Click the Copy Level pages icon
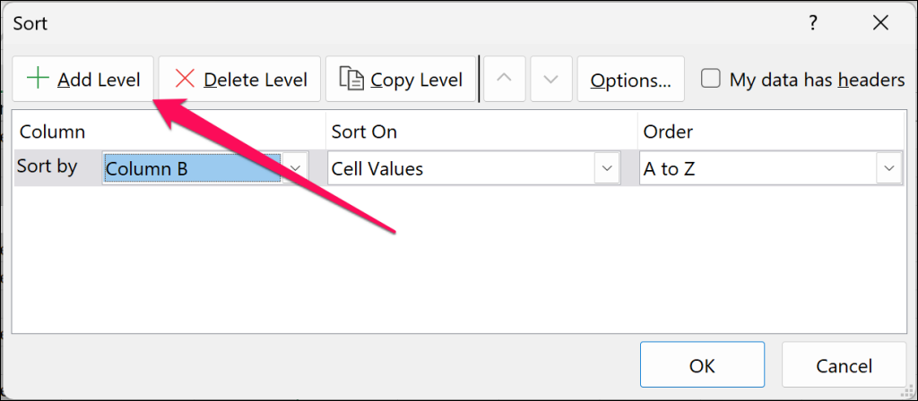This screenshot has width=918, height=401. tap(351, 79)
